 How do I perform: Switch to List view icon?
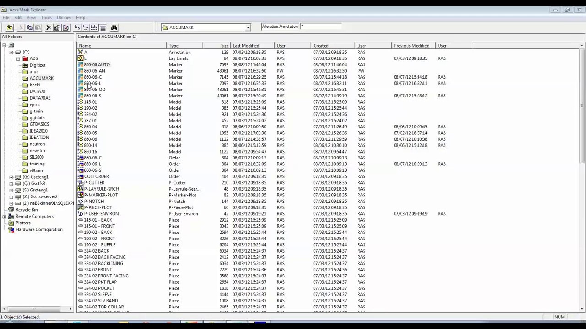click(94, 28)
